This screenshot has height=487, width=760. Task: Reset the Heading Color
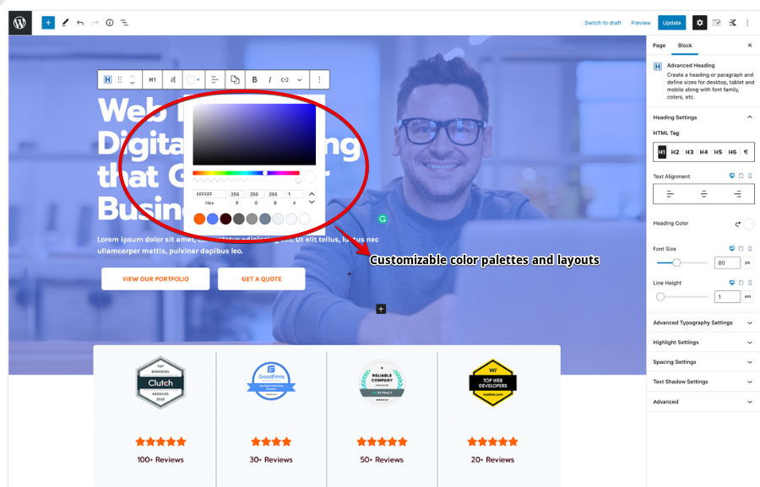[x=738, y=224]
